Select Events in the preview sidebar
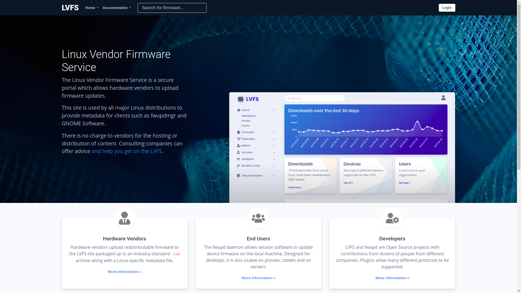Viewport: 521px width, 293px height. (246, 126)
